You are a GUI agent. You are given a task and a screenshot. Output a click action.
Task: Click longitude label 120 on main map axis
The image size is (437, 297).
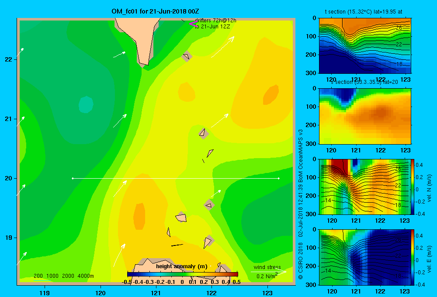pyautogui.click(x=101, y=293)
